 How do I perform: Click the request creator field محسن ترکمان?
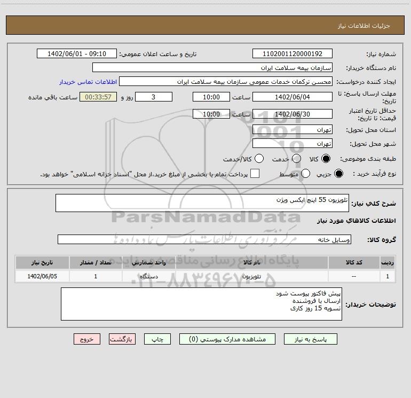pos(226,82)
